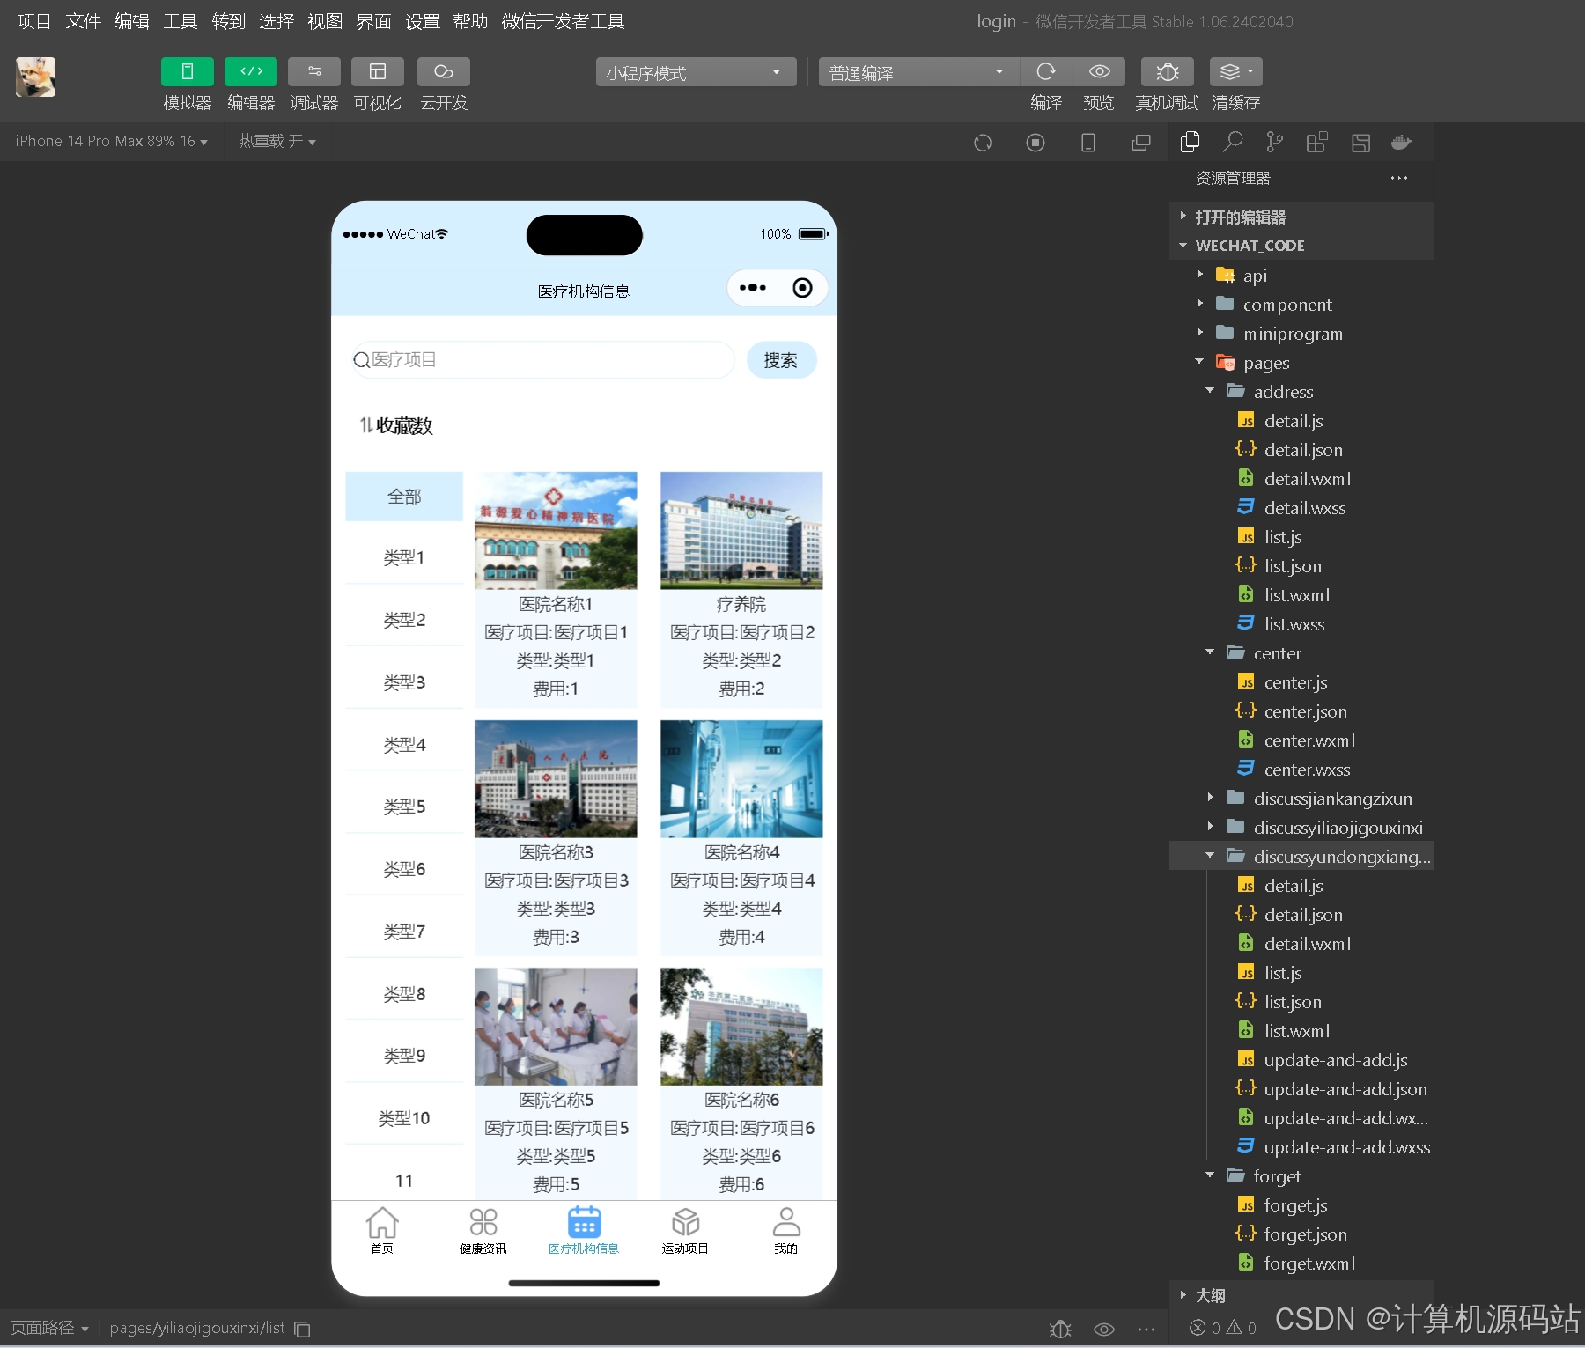1585x1348 pixels.
Task: Select 类型1 in the category list
Action: pos(404,557)
